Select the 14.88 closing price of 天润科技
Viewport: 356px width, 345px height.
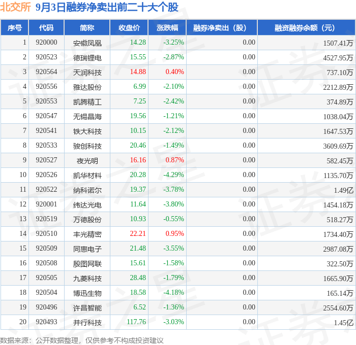tap(138, 72)
